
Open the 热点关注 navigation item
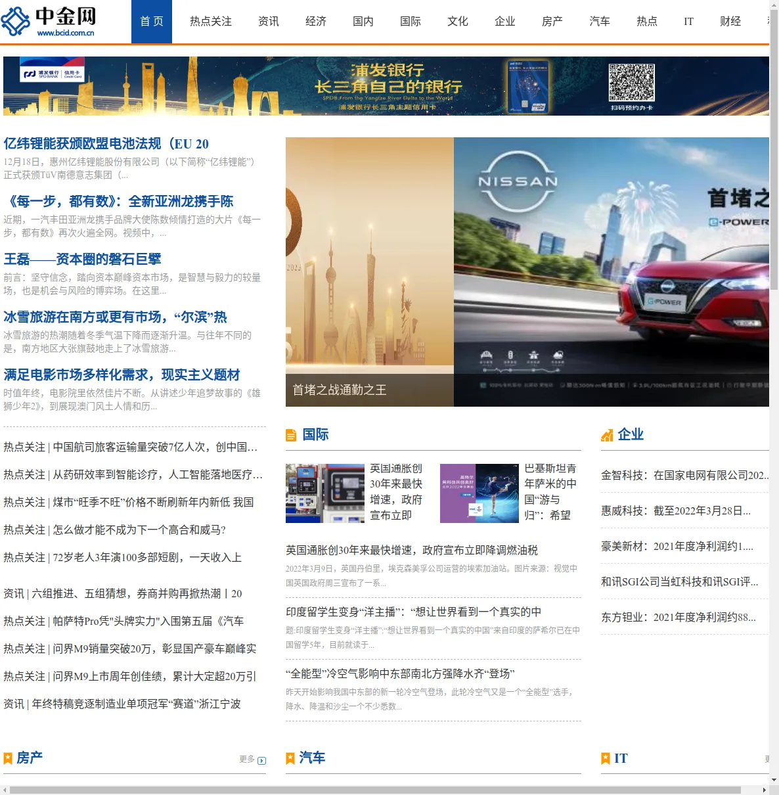click(x=211, y=22)
